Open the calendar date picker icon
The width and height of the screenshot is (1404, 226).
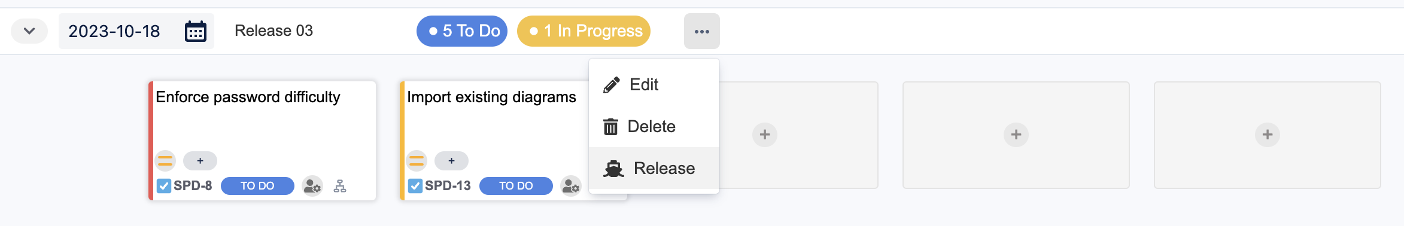196,31
